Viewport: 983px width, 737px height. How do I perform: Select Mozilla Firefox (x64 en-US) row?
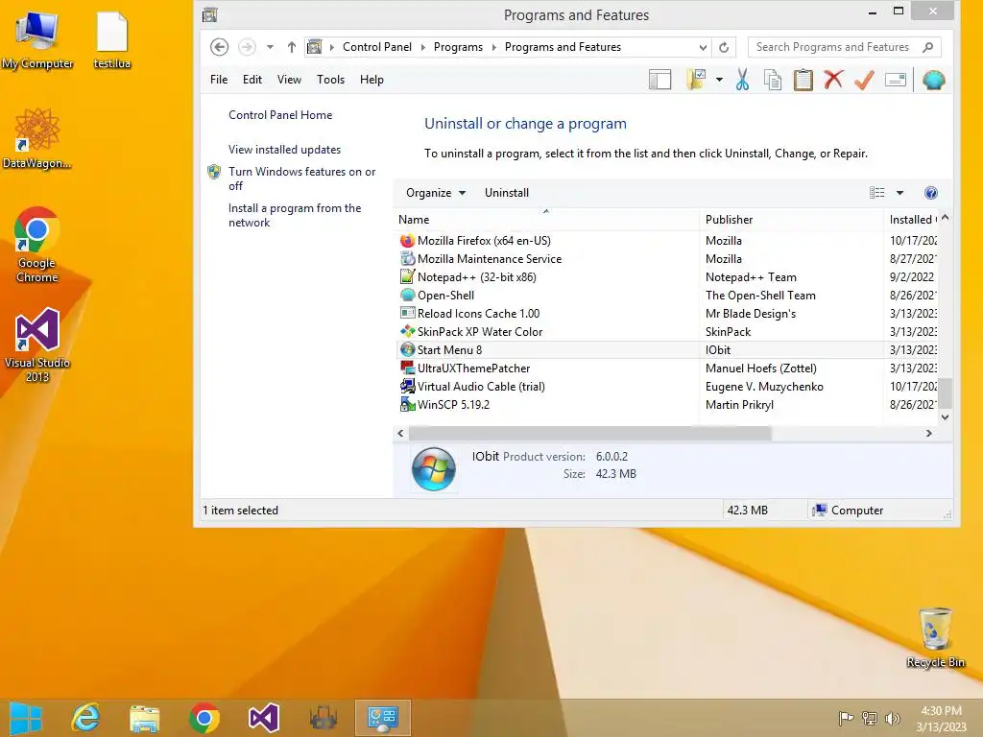[x=668, y=241]
